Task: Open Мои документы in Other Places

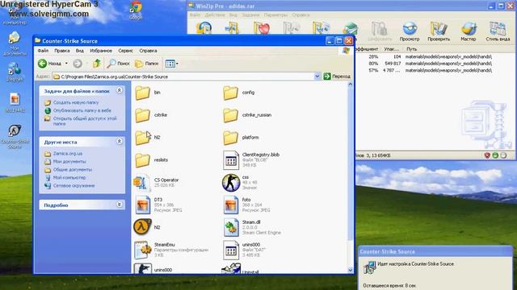Action: [x=69, y=161]
